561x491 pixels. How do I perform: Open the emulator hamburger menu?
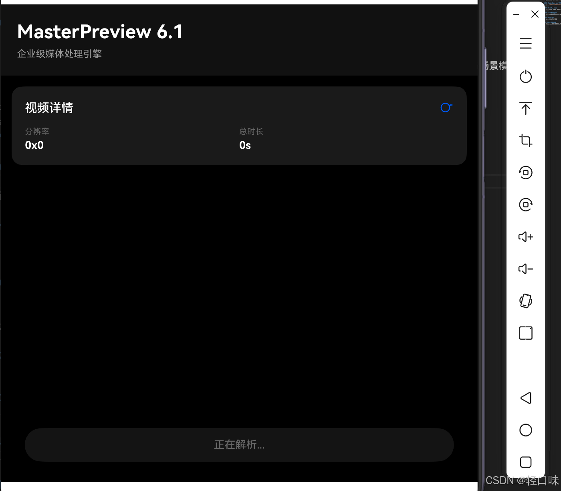tap(526, 43)
